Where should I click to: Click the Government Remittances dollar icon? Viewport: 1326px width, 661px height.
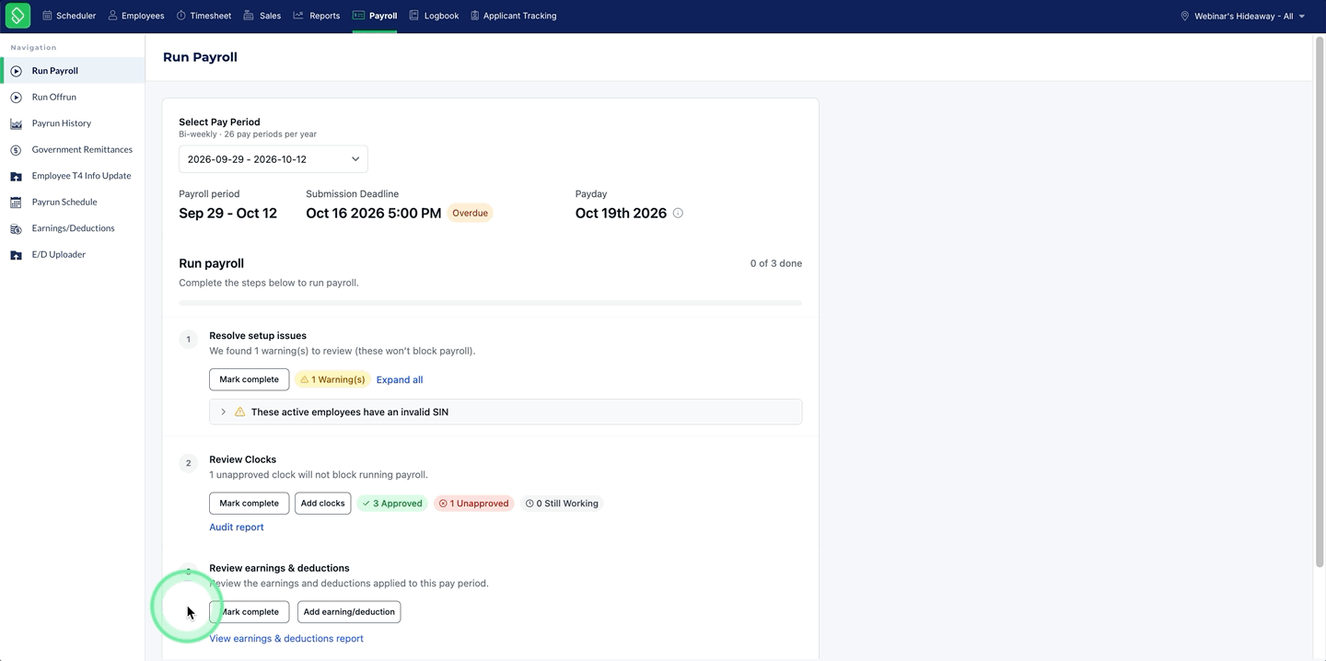16,150
